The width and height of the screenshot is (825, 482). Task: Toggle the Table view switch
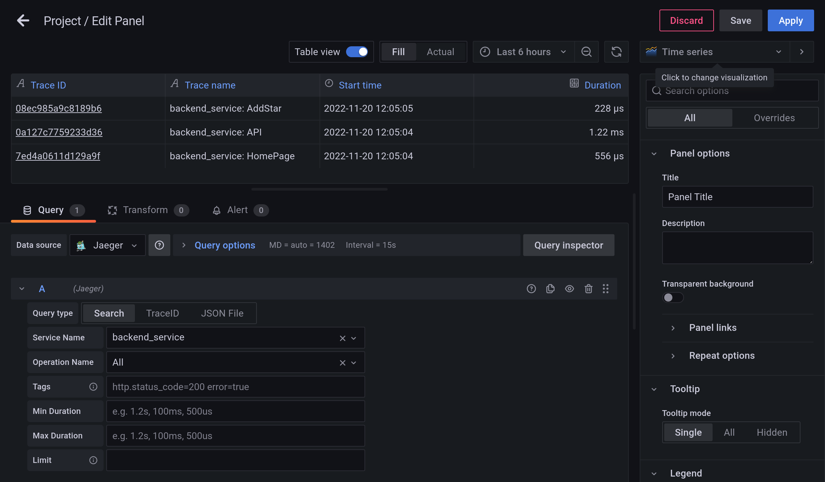(x=357, y=52)
